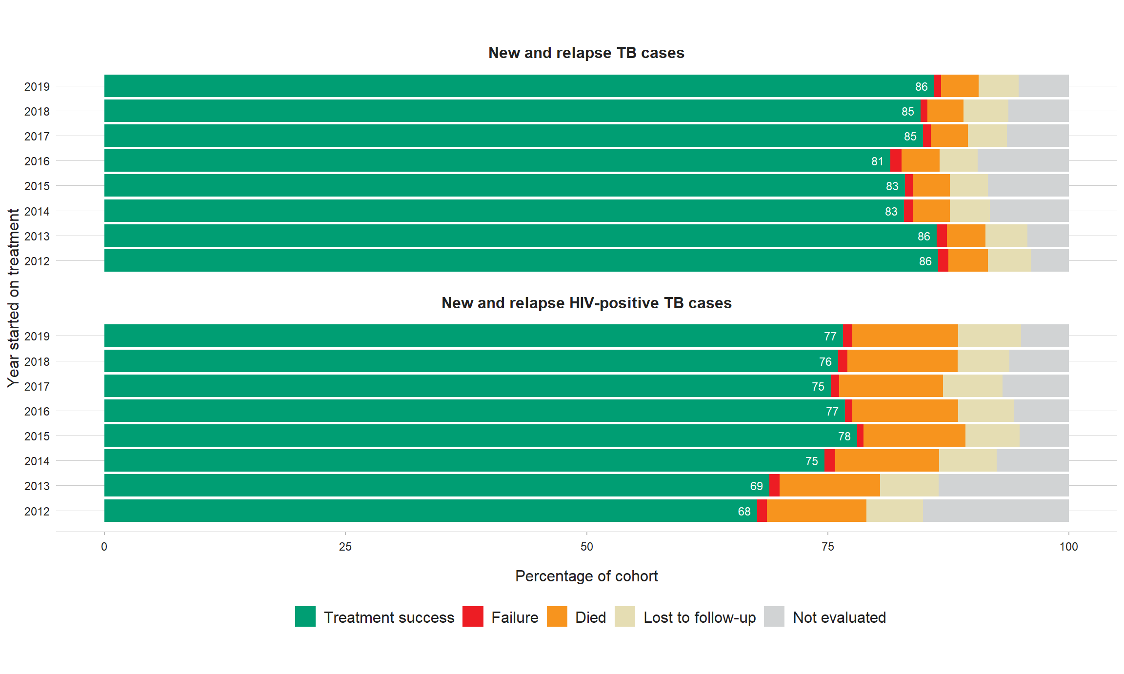Click the value label 68 in the HIV-positive chart
Image resolution: width=1124 pixels, height=674 pixels.
point(744,512)
